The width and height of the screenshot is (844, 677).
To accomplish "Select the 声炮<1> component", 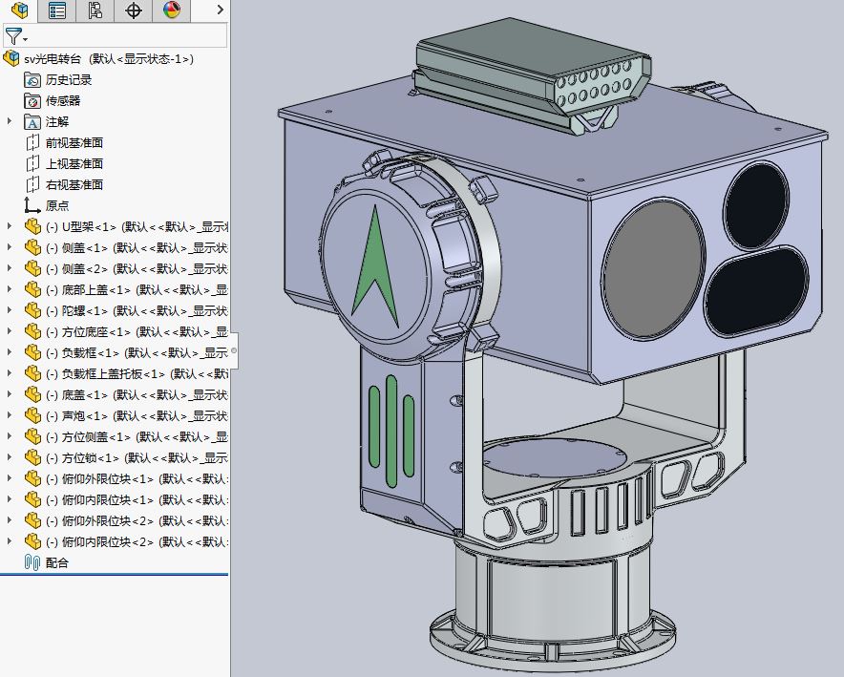I will tap(137, 416).
